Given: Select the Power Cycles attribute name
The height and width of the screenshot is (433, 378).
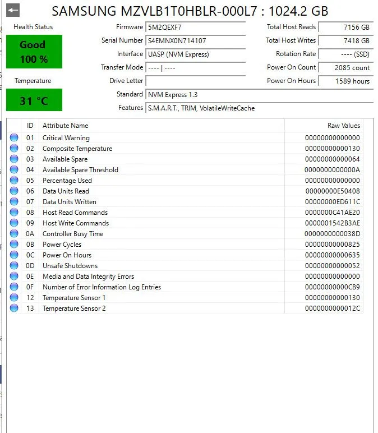Looking at the screenshot, I should coord(62,245).
